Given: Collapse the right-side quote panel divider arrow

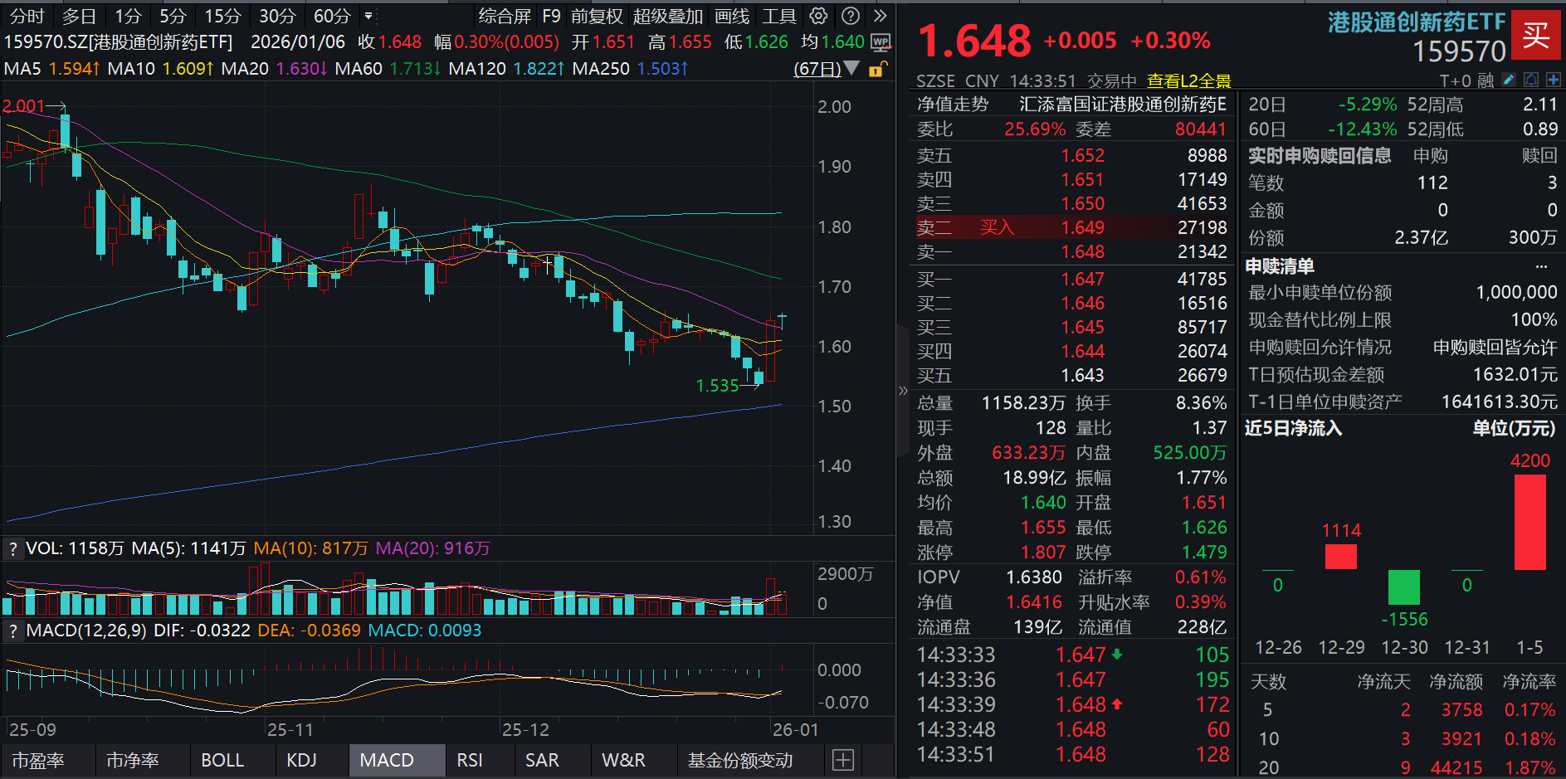Looking at the screenshot, I should point(903,390).
